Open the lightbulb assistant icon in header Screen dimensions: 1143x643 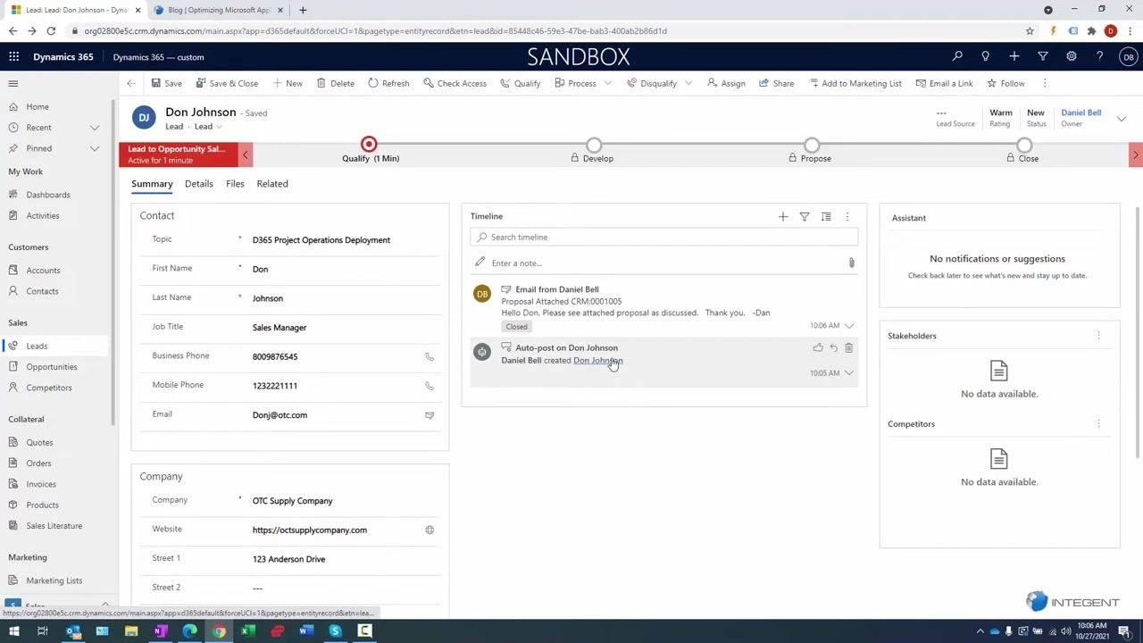(986, 56)
